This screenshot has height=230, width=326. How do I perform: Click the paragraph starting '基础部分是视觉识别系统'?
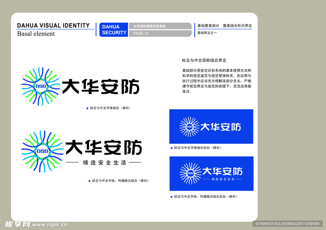click(216, 81)
